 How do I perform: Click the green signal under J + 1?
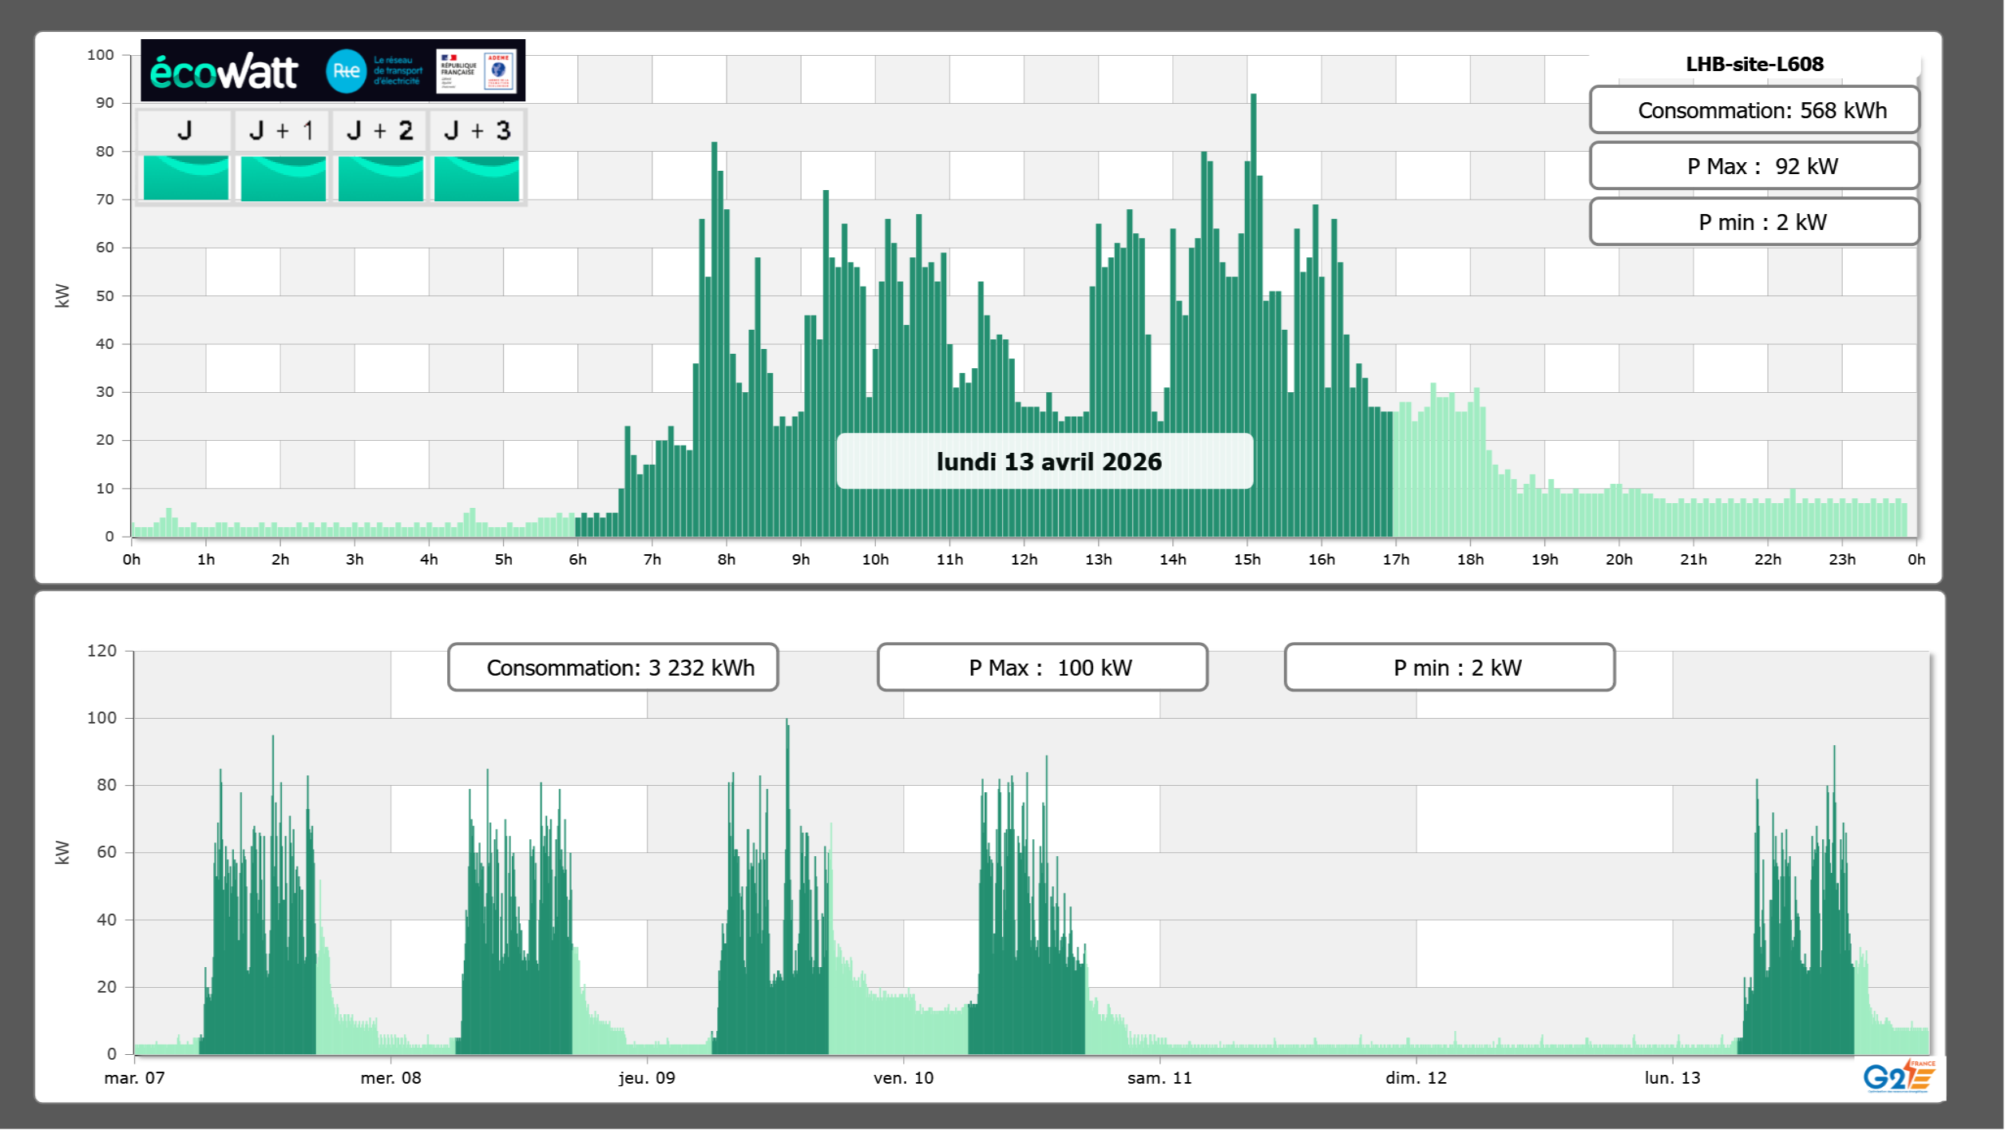[283, 178]
